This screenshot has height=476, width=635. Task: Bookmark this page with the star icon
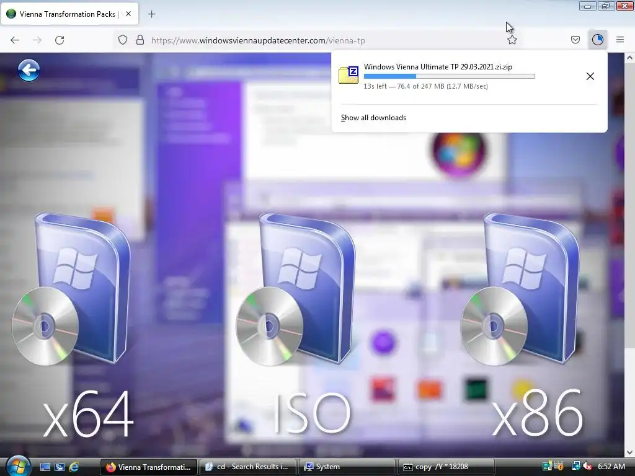tap(512, 40)
